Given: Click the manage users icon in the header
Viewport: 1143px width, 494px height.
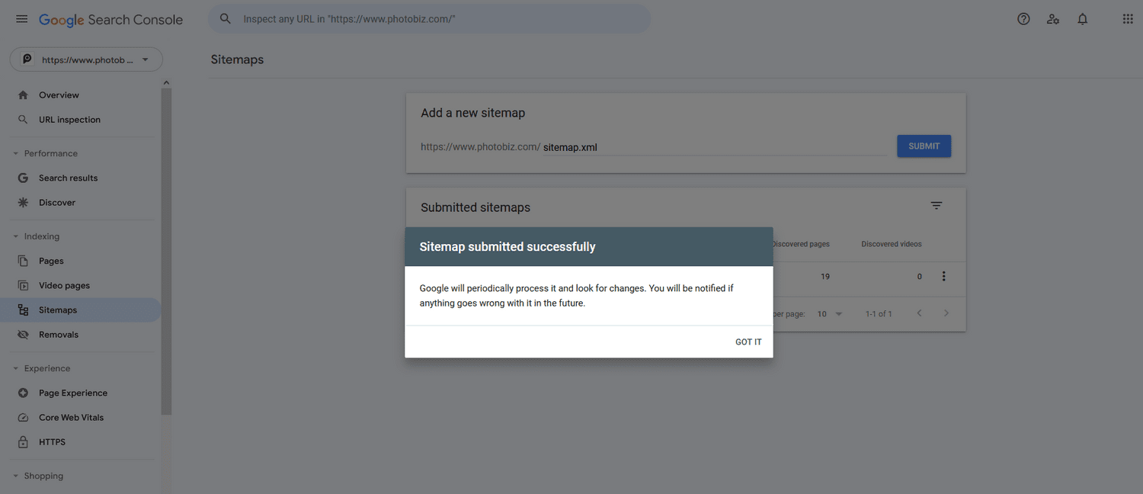Looking at the screenshot, I should pyautogui.click(x=1053, y=18).
